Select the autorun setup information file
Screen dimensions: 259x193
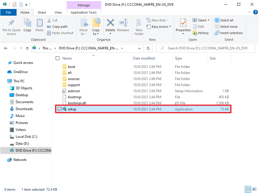pos(143,91)
